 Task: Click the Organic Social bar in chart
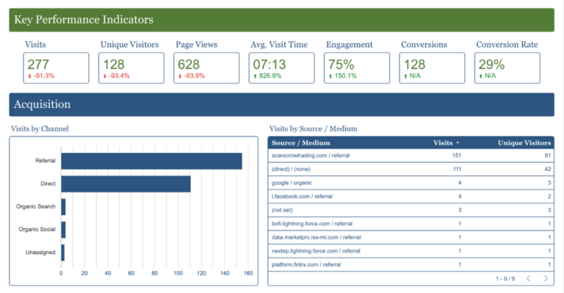point(63,230)
